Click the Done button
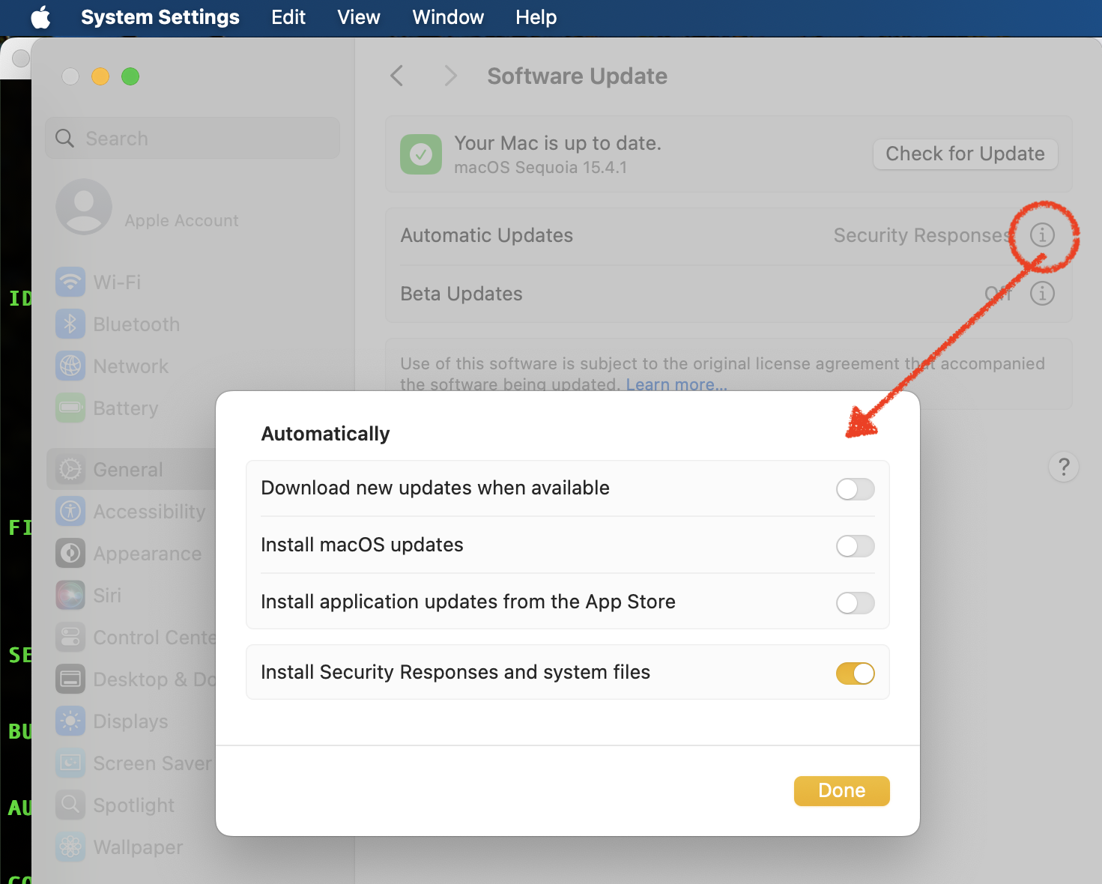 pyautogui.click(x=841, y=790)
